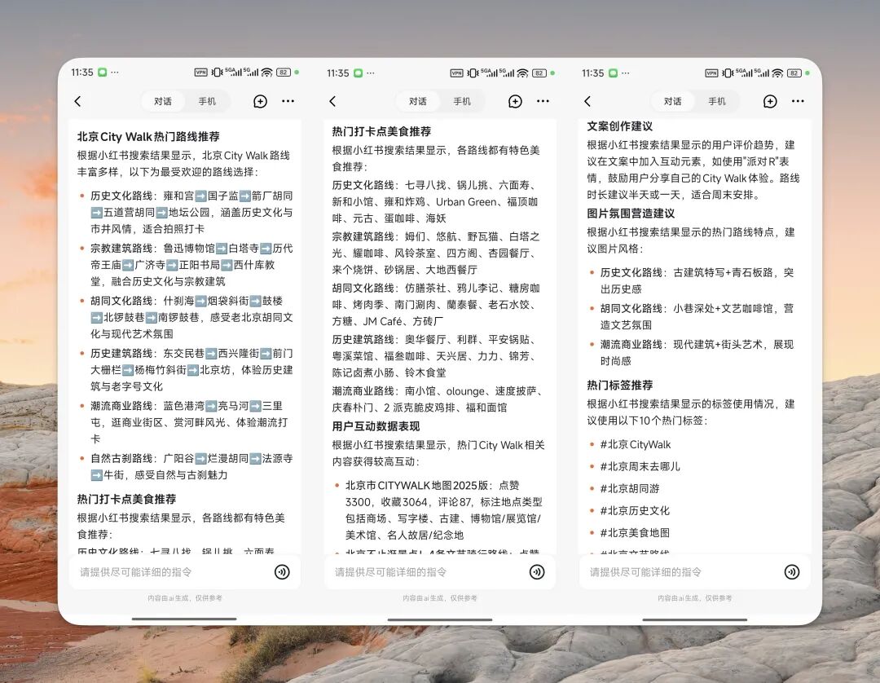Tap the #北京美食地图 hashtag
Viewport: 880px width, 683px height.
click(x=635, y=532)
